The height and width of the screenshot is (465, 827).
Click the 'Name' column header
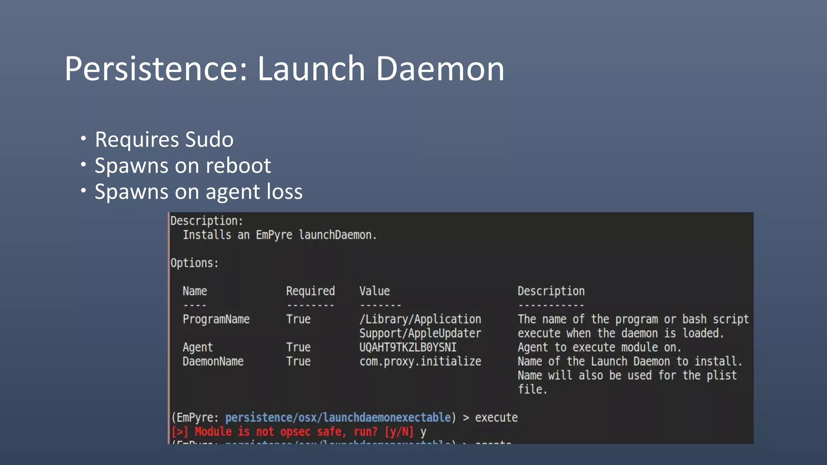(195, 291)
